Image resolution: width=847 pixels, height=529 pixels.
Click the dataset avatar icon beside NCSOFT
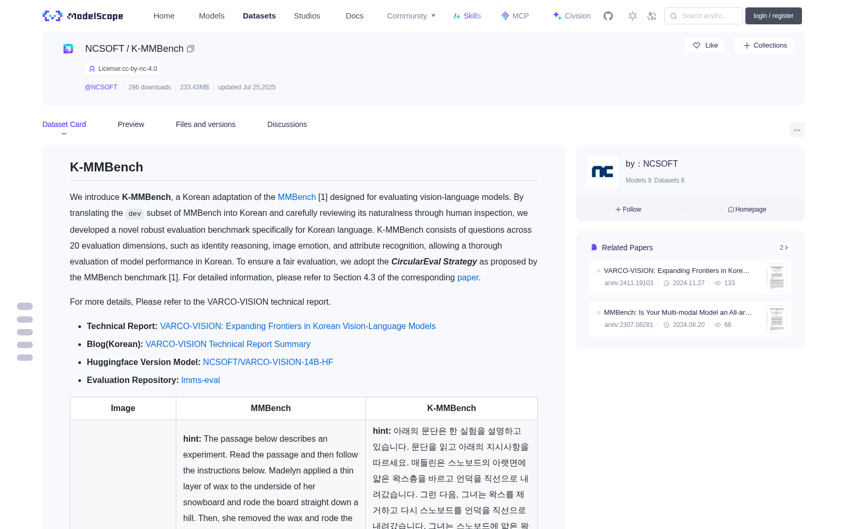pyautogui.click(x=68, y=49)
